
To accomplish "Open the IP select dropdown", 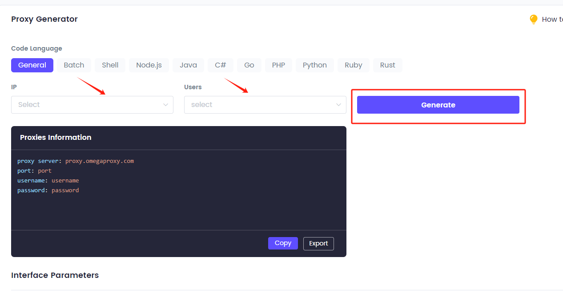I will click(92, 105).
